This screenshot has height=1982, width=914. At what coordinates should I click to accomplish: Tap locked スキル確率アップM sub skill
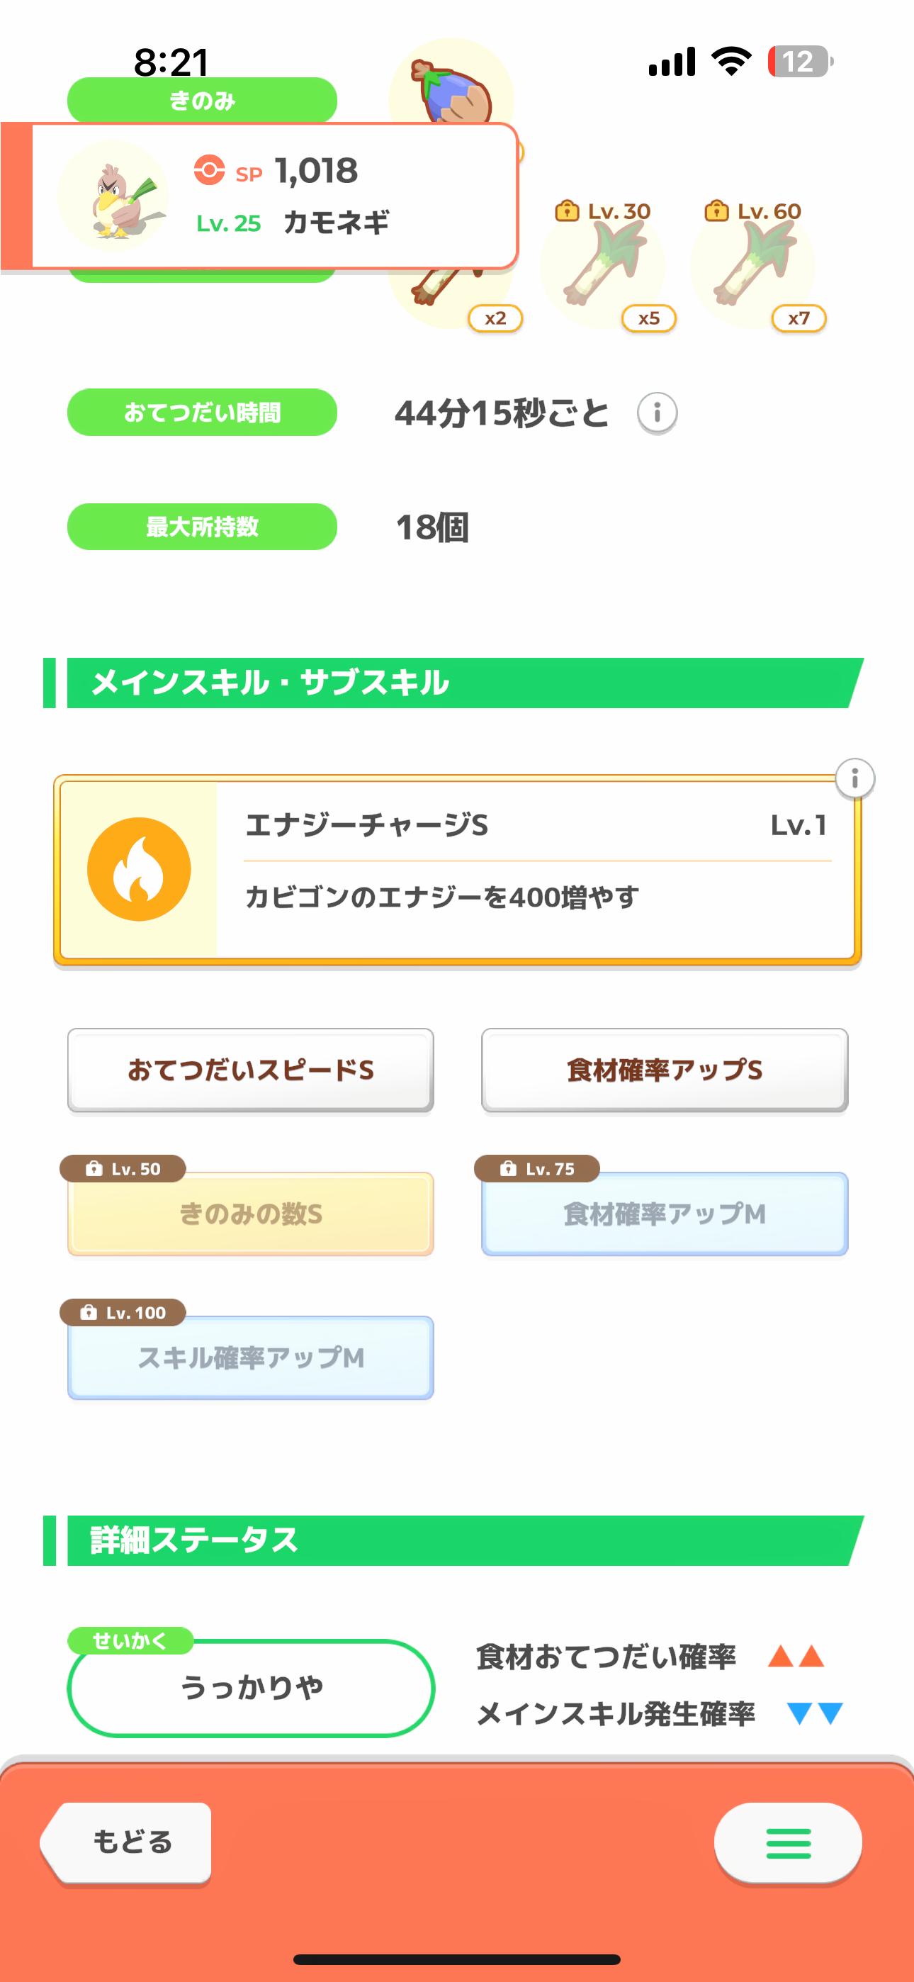click(x=251, y=1358)
